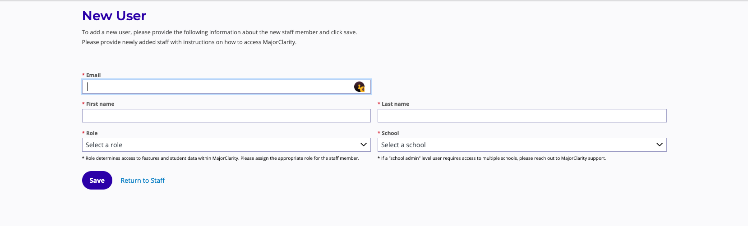The image size is (748, 226).
Task: Click the Email field label
Action: (93, 75)
